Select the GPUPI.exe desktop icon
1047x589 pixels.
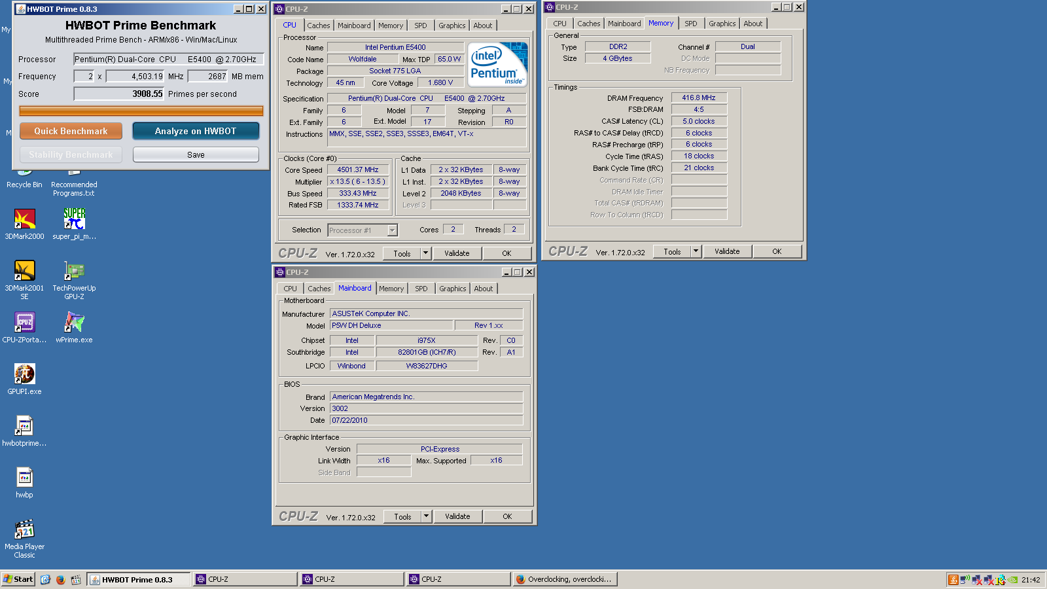pos(24,379)
